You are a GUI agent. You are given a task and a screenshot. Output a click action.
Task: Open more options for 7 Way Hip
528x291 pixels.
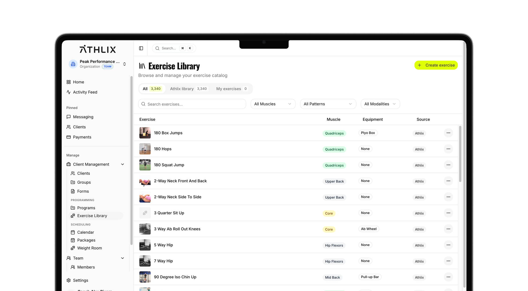(x=448, y=261)
